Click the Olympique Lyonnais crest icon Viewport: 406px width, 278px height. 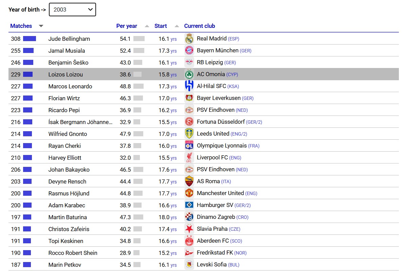pos(189,146)
